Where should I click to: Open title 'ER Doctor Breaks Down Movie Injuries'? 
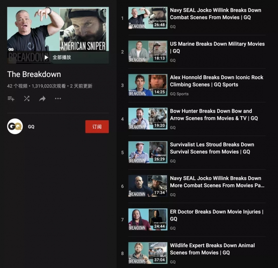(216, 215)
